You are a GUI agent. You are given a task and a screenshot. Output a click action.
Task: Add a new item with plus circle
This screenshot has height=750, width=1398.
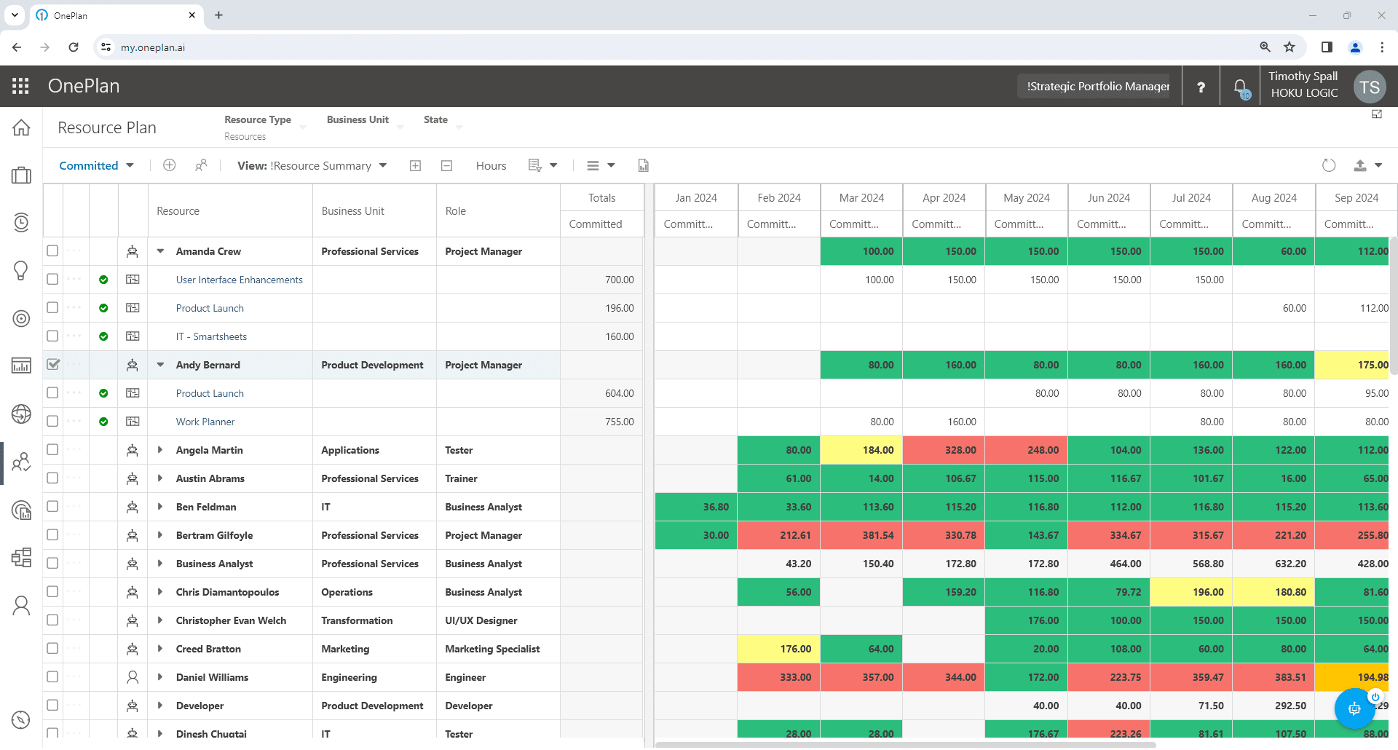[x=169, y=165]
